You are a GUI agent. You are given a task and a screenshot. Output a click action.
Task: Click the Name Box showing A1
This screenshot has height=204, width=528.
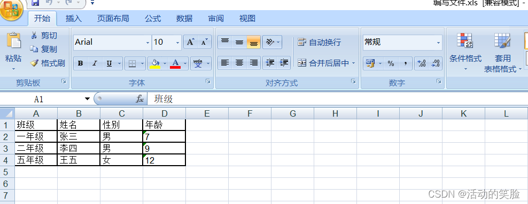click(38, 99)
